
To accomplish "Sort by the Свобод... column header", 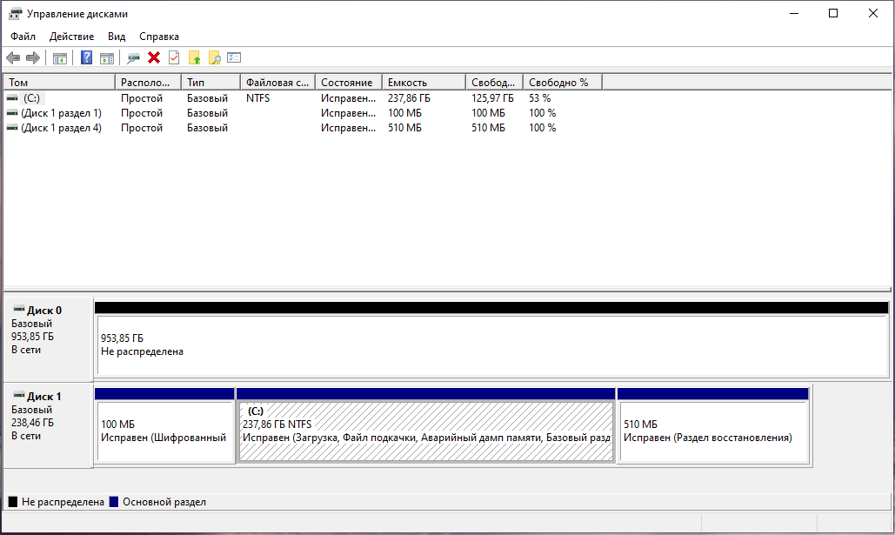I will [494, 83].
